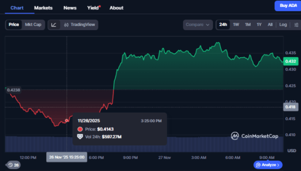
Task: Click the tooltip price $0.4143
Action: click(x=105, y=129)
